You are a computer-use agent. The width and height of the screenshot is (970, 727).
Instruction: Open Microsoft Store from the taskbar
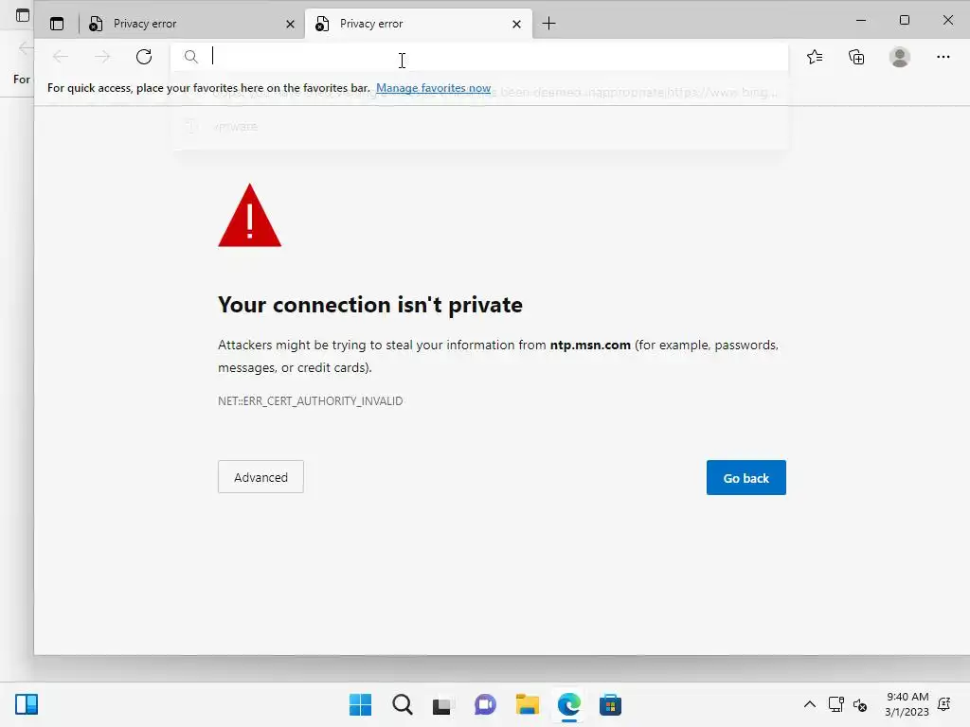611,704
